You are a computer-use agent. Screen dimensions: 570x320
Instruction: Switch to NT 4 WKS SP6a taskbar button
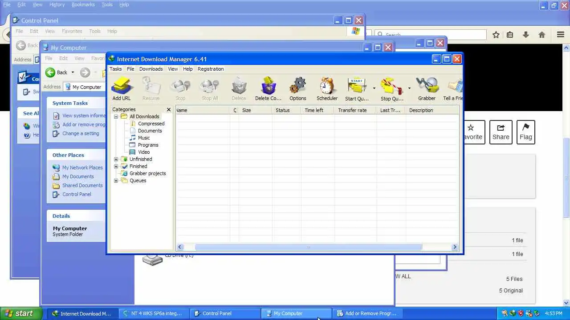point(154,313)
